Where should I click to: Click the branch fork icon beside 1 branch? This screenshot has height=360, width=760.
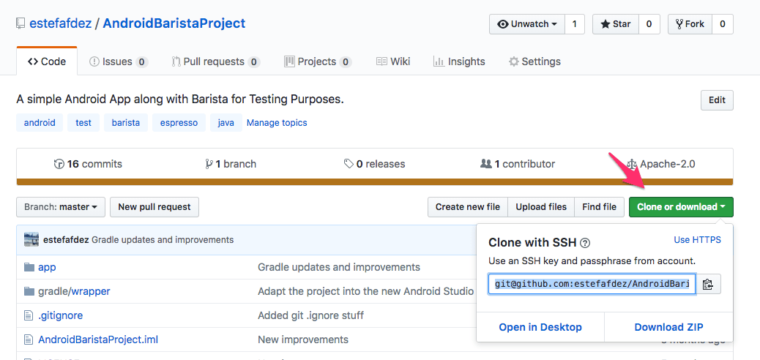209,164
